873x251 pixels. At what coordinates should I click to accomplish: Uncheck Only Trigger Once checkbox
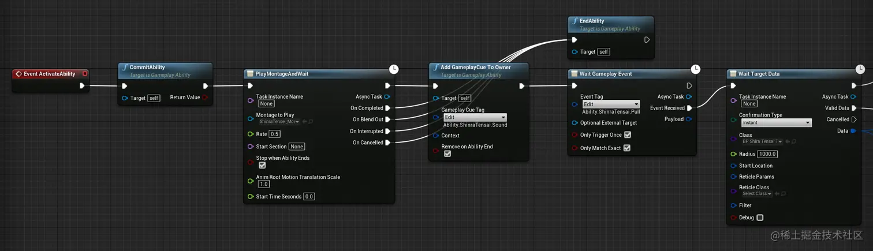(x=628, y=135)
